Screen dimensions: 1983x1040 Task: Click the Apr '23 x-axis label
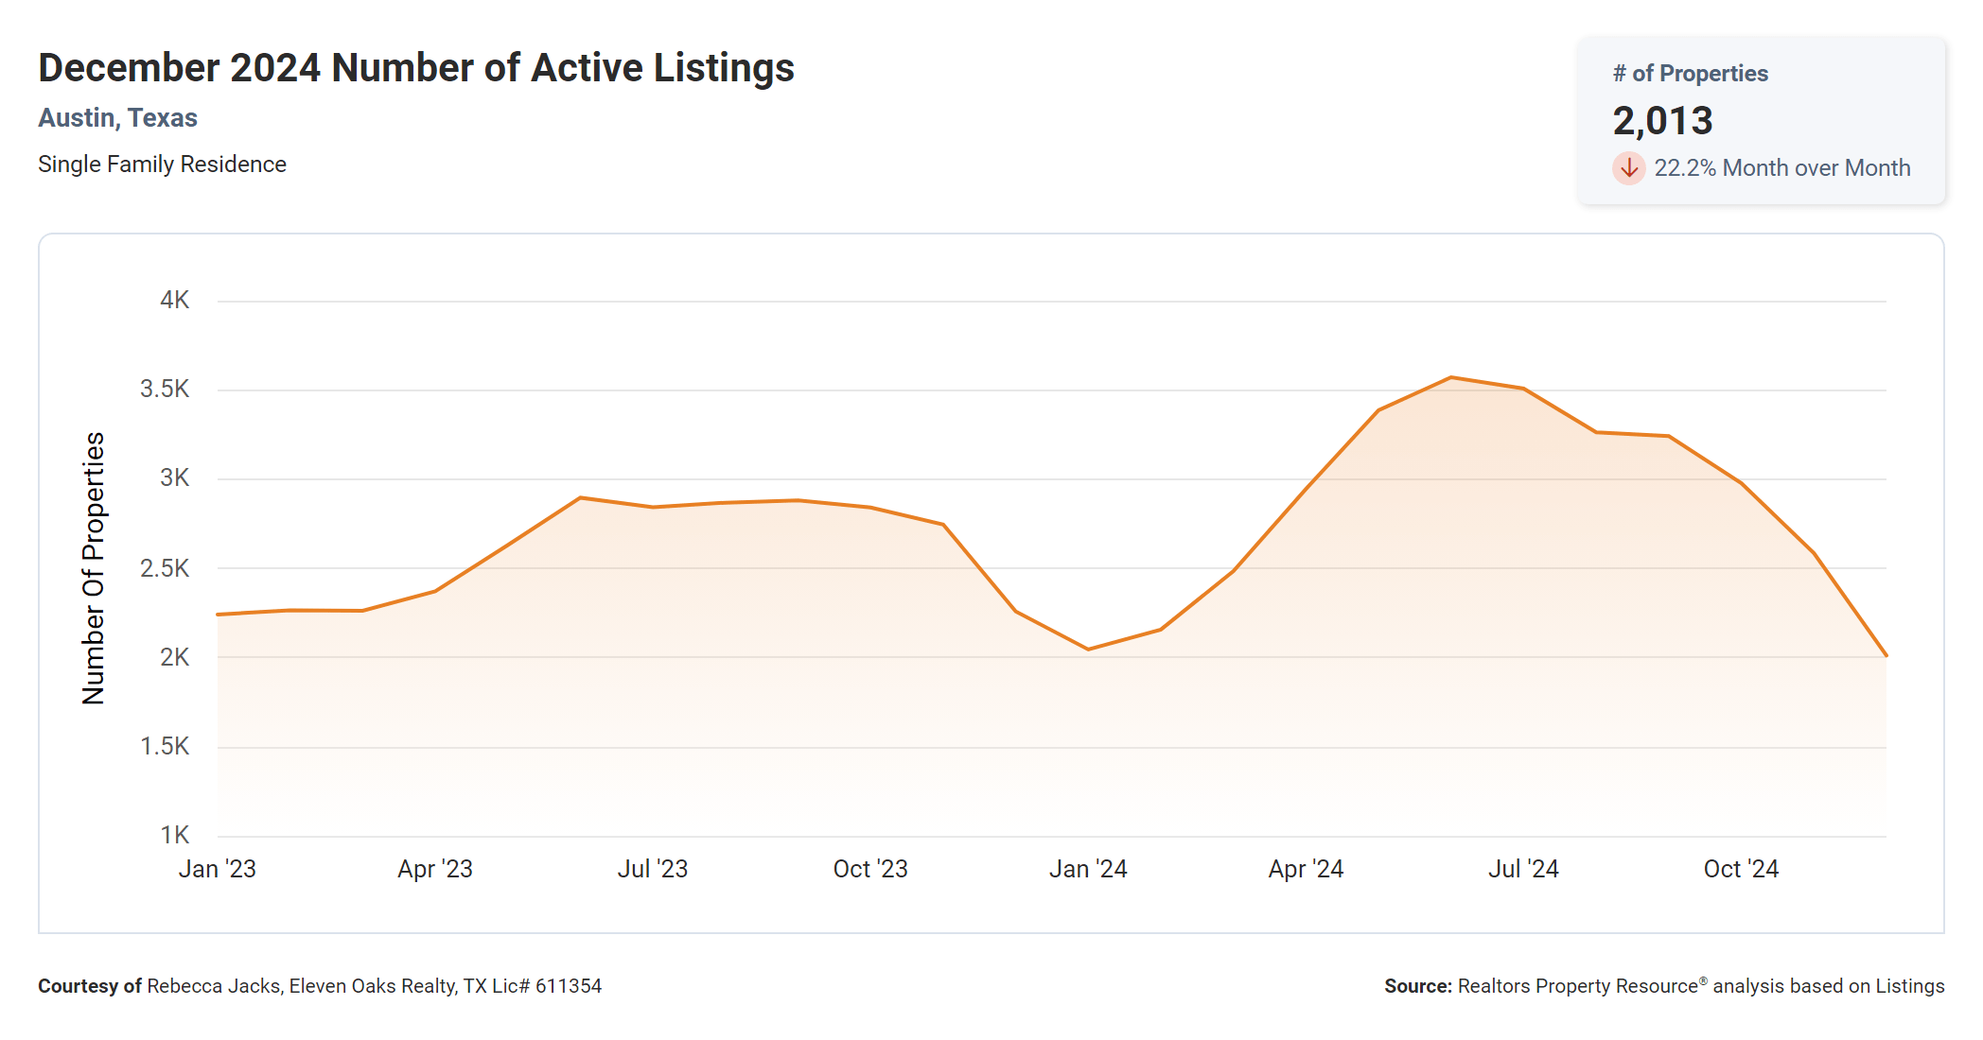[x=435, y=869]
